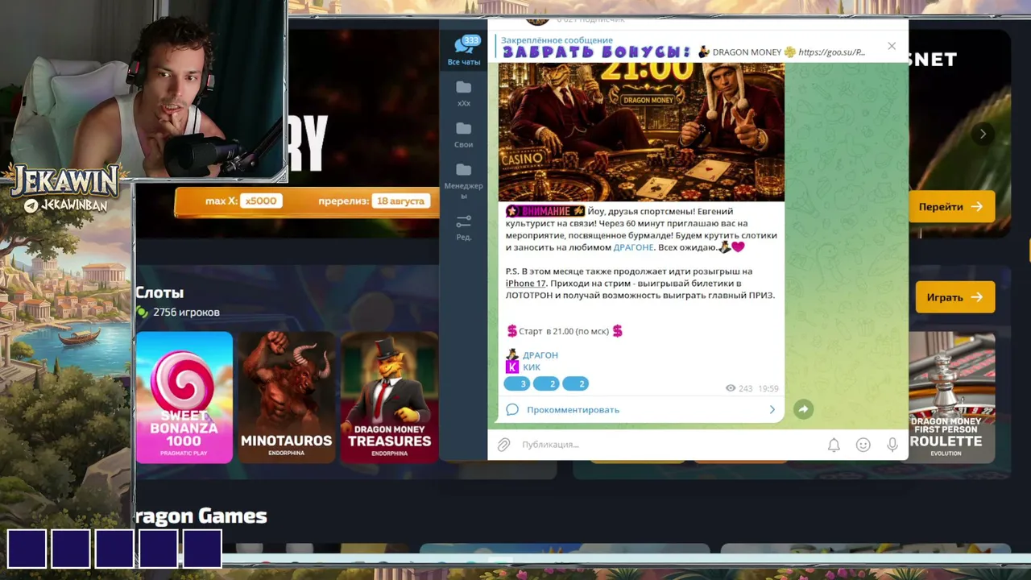Viewport: 1031px width, 580px height.
Task: Open the Dragon Money 21:00 post image
Action: click(641, 132)
